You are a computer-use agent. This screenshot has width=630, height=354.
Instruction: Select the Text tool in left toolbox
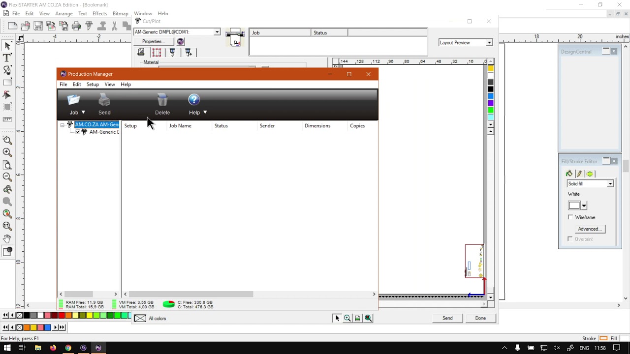pos(7,58)
